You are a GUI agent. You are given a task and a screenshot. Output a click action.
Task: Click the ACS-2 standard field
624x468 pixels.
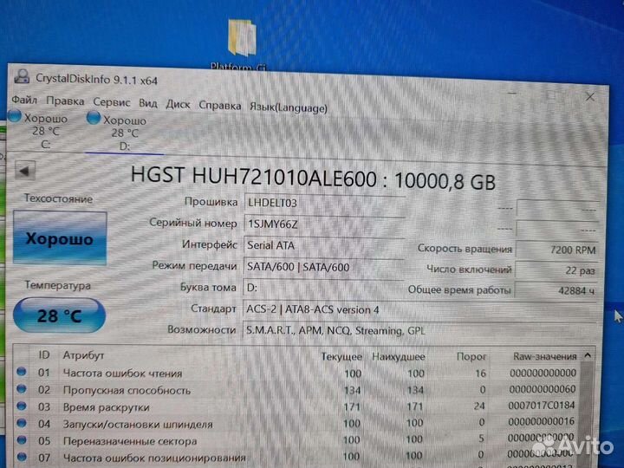(x=419, y=309)
